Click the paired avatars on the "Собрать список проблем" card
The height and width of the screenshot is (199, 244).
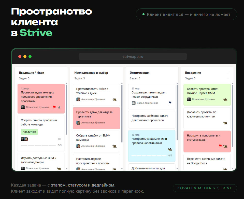24,139
